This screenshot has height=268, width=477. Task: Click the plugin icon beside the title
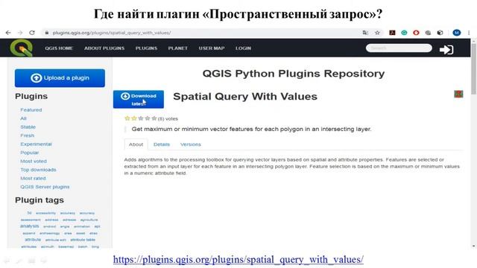click(x=458, y=94)
